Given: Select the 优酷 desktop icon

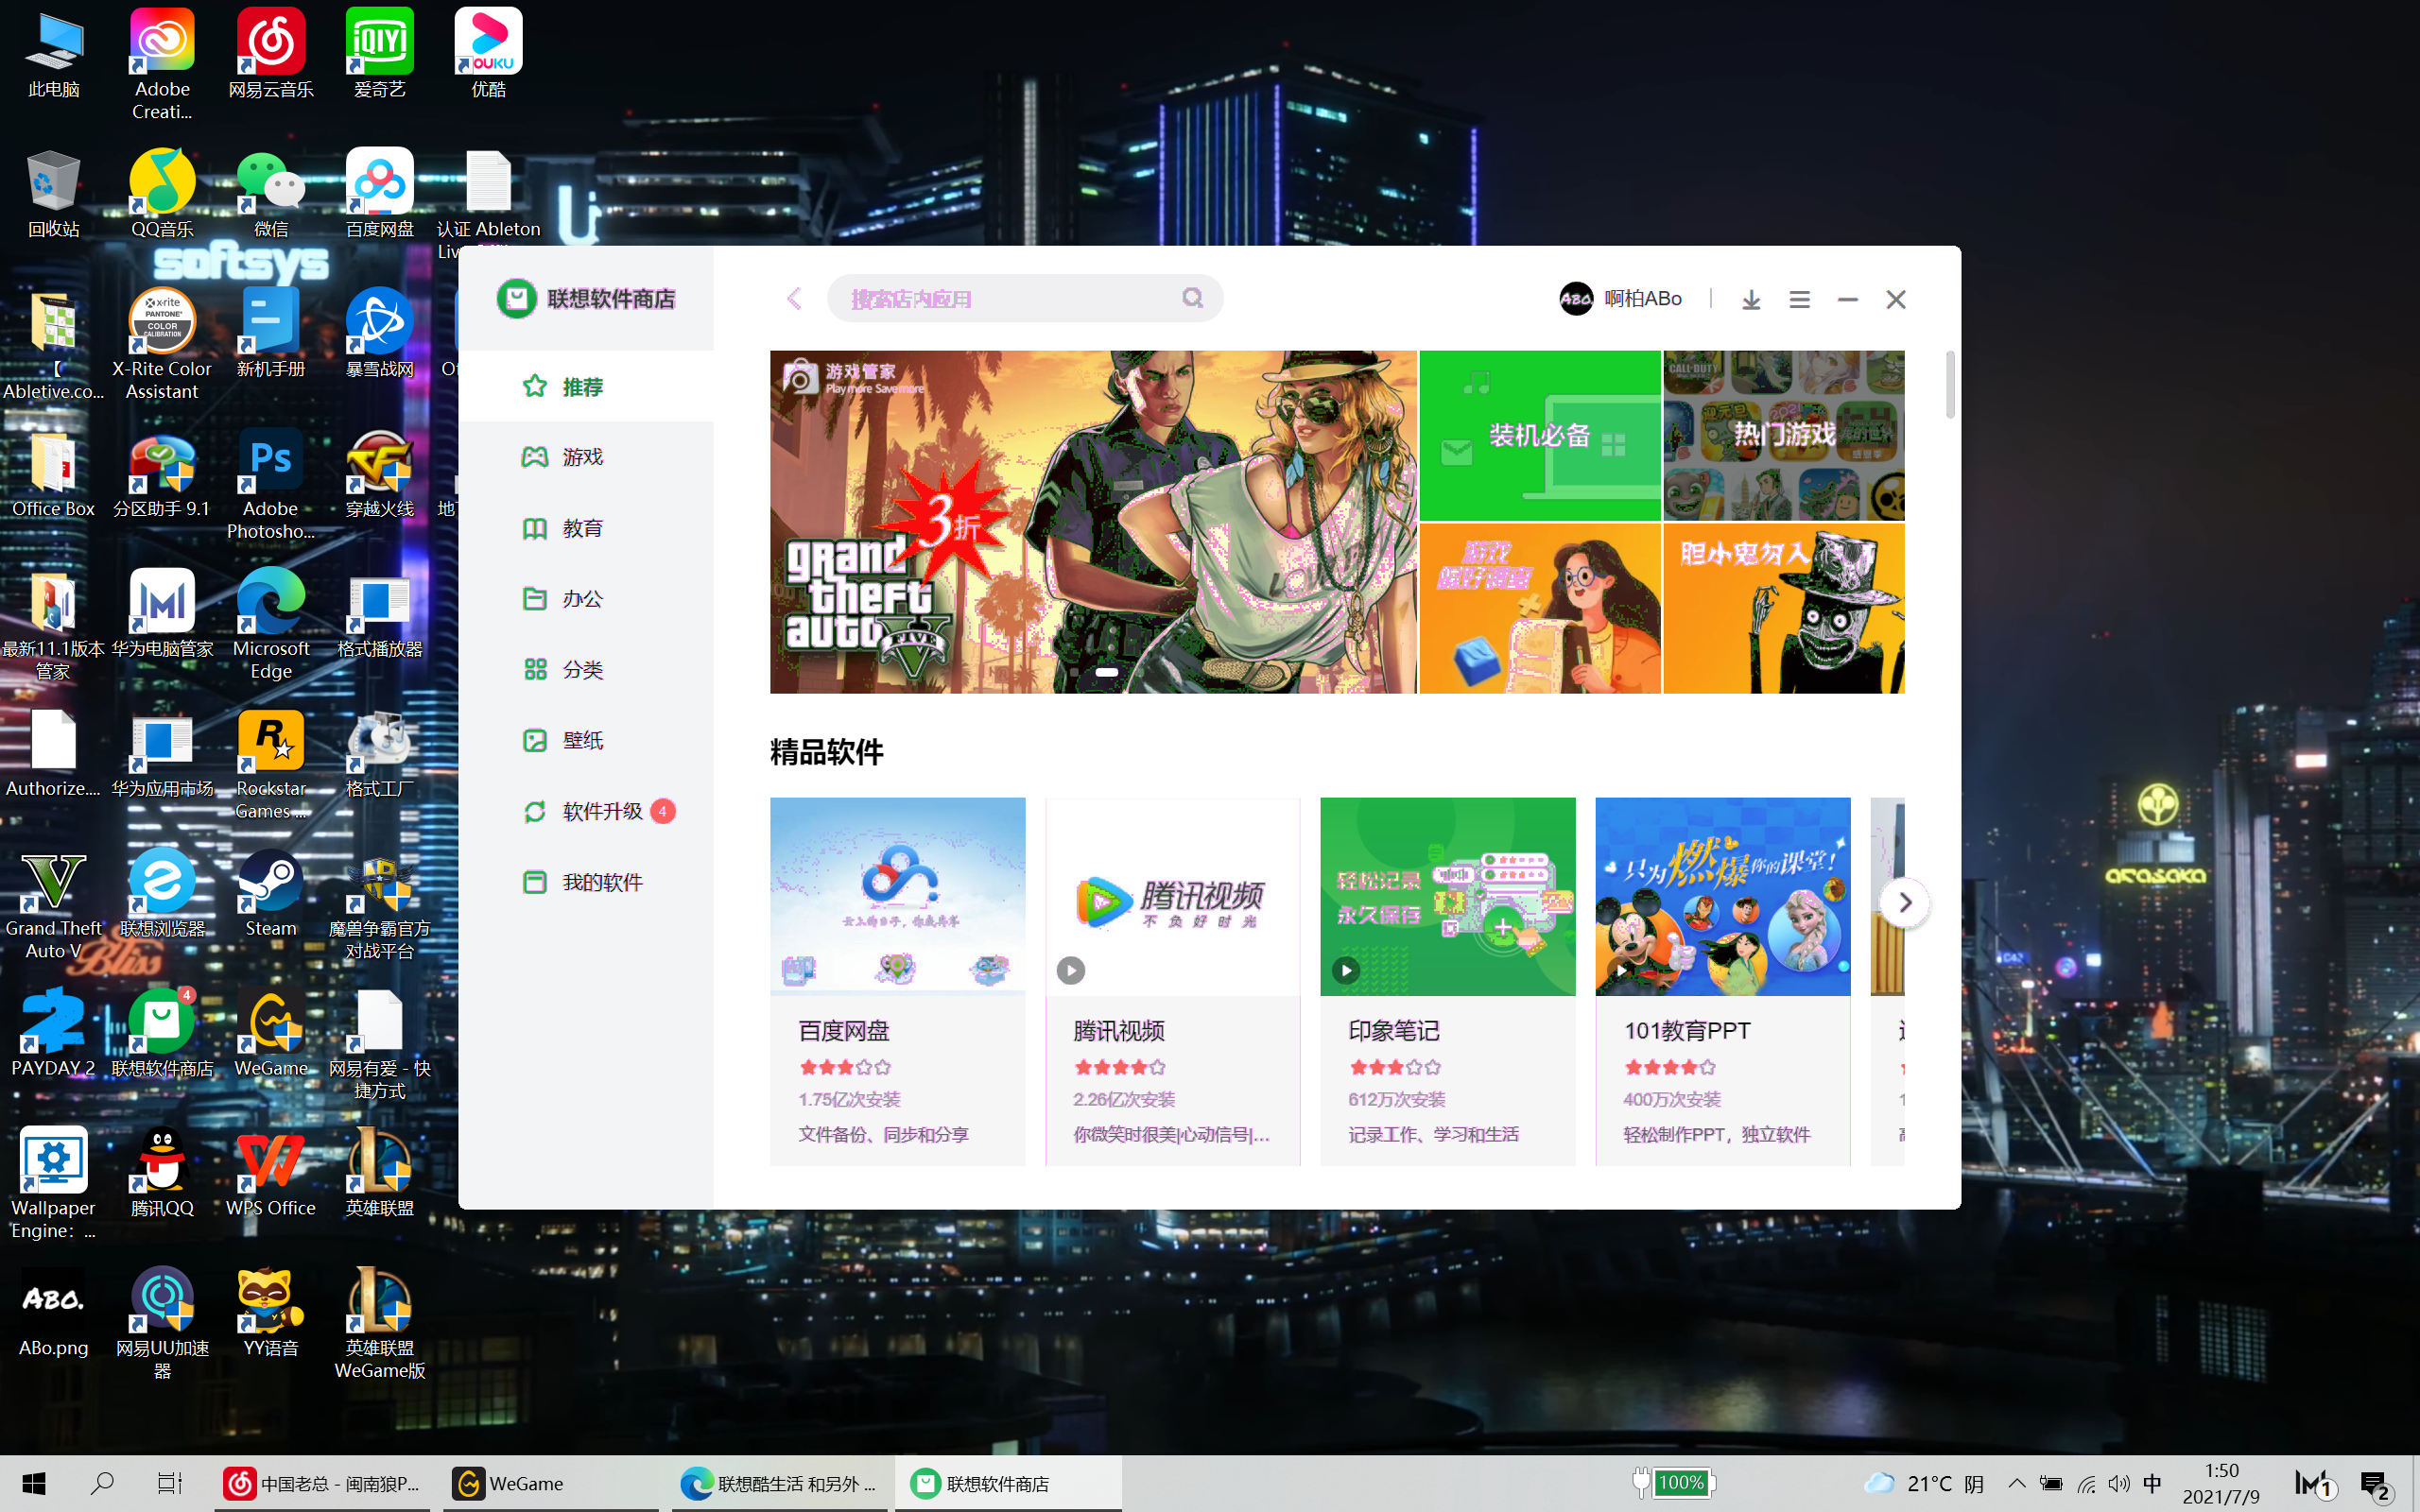Looking at the screenshot, I should (x=488, y=54).
